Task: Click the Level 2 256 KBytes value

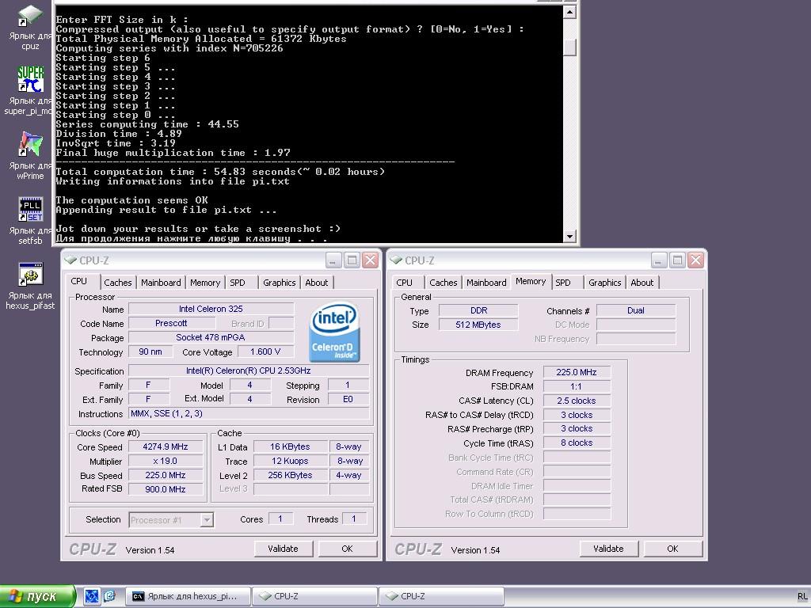Action: pos(290,475)
